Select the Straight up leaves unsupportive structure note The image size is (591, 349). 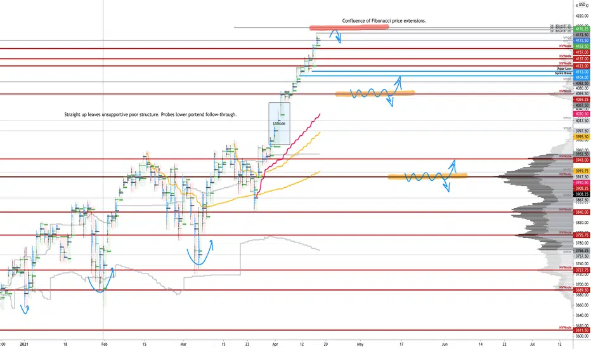(150, 114)
